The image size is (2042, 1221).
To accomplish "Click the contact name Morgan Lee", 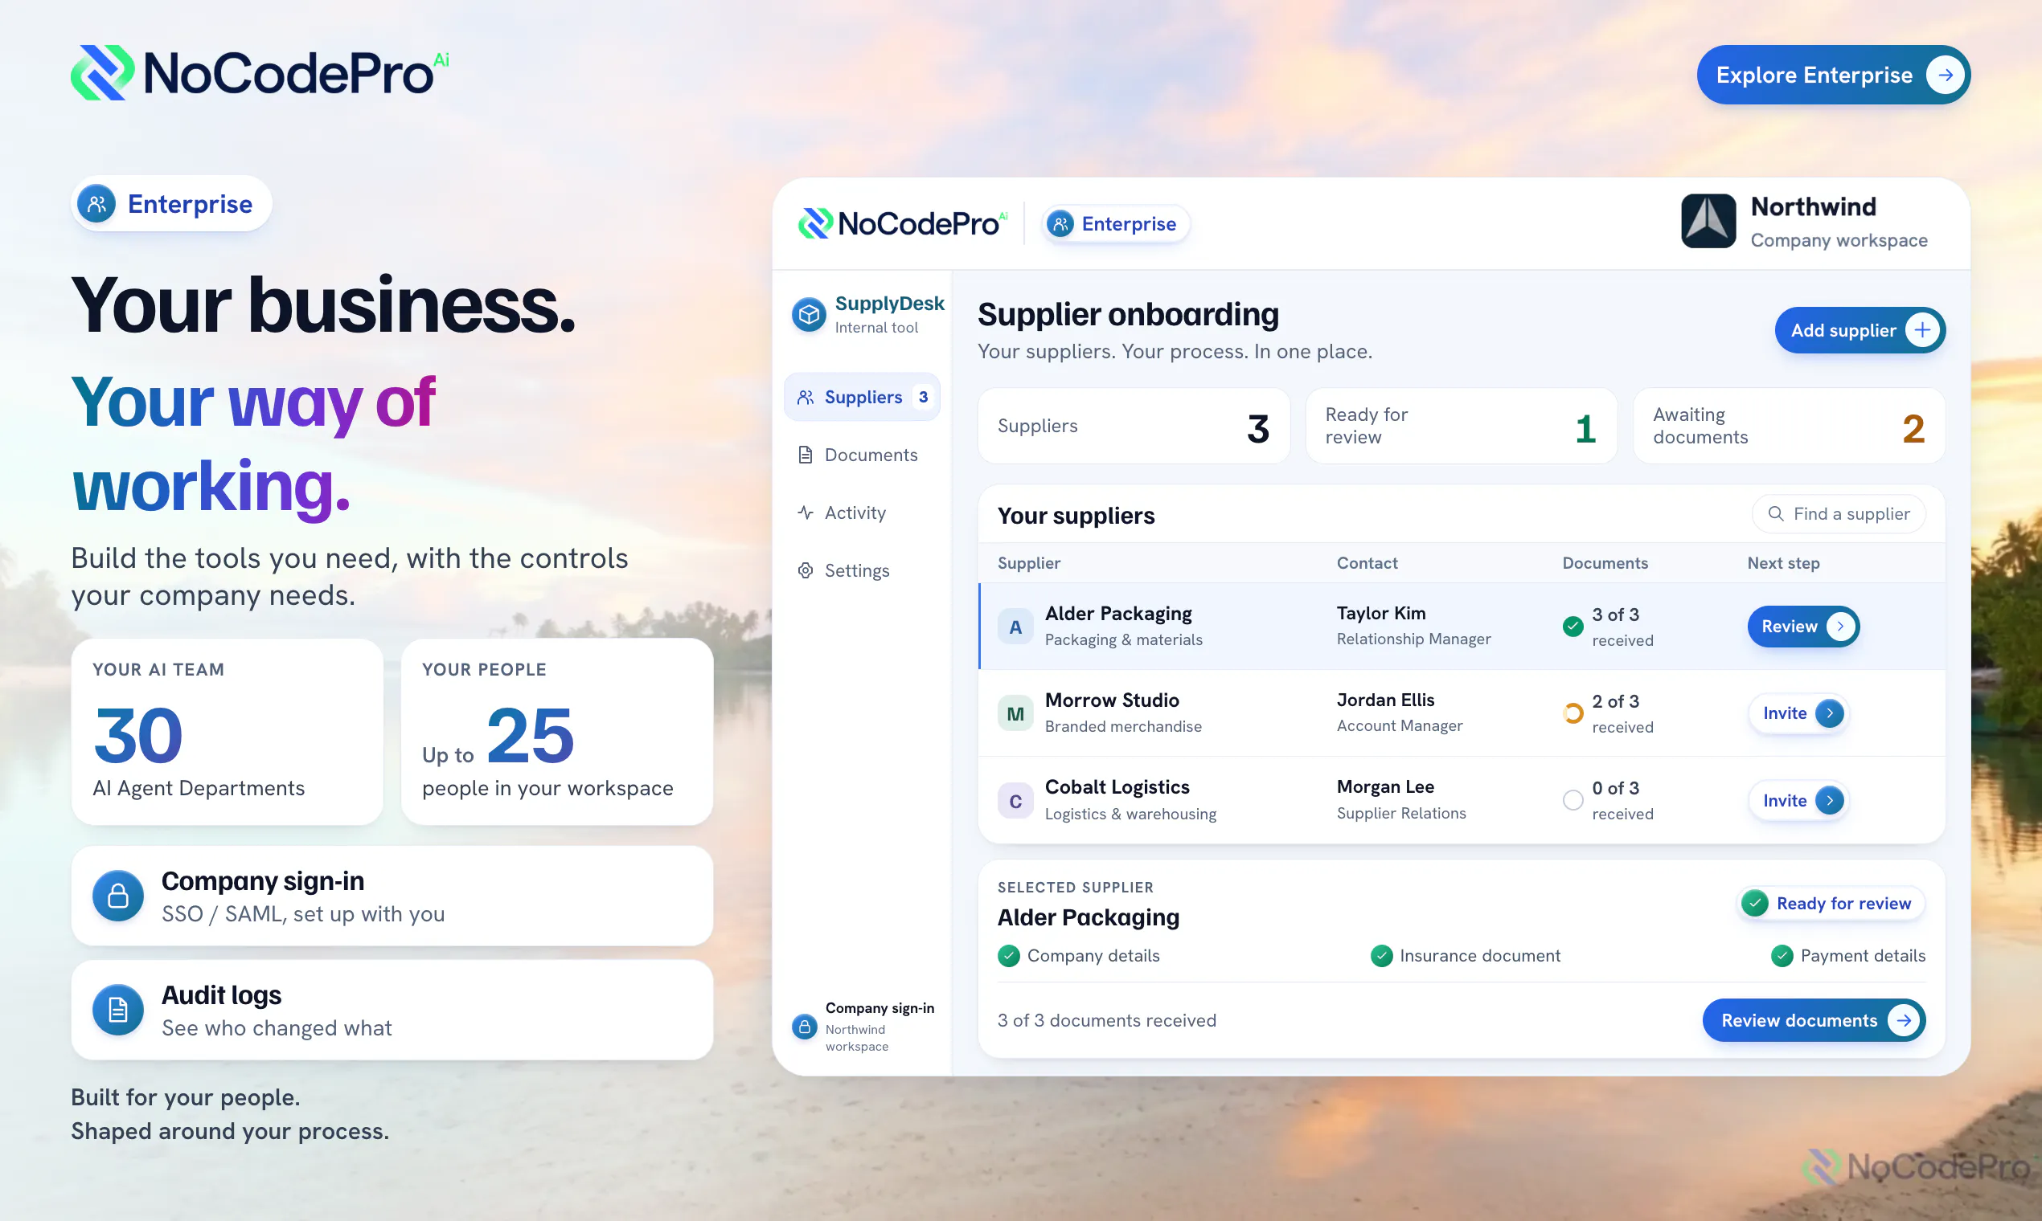I will point(1385,786).
